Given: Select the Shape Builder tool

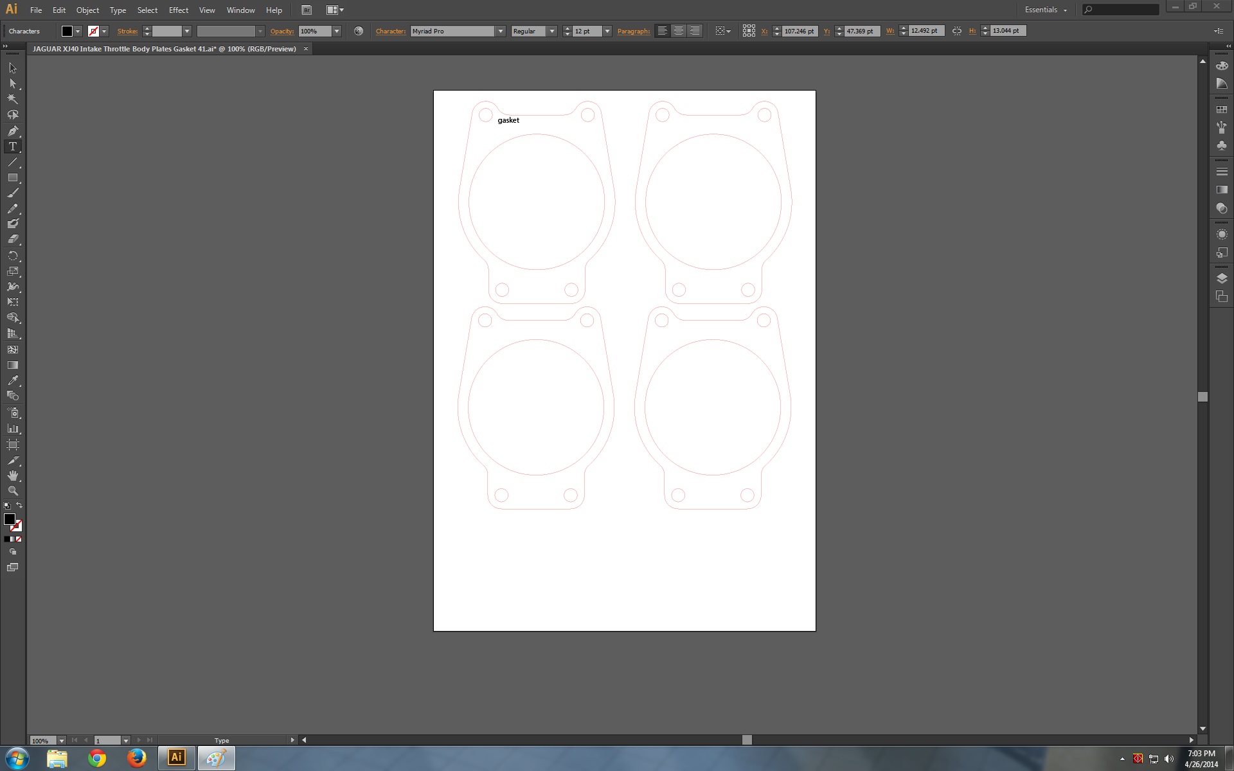Looking at the screenshot, I should 13,318.
